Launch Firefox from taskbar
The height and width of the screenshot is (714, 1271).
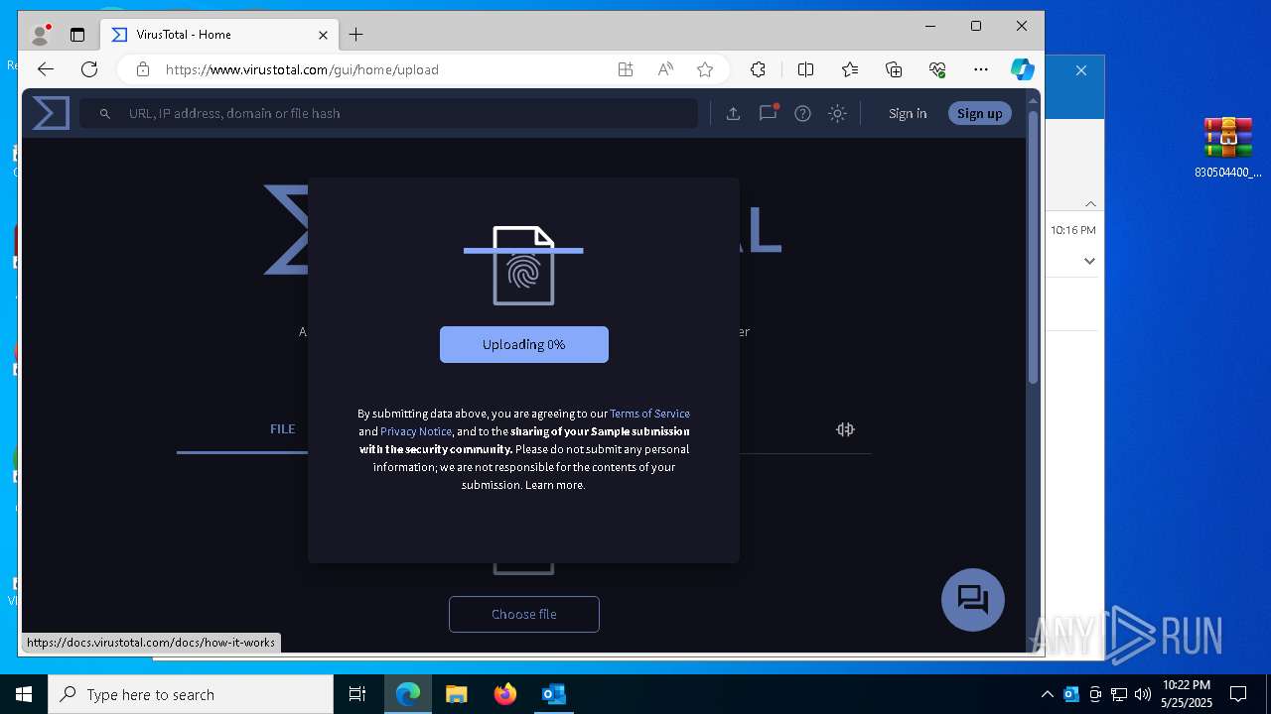(x=504, y=694)
